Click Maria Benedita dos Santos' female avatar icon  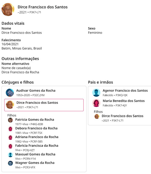click(96, 103)
